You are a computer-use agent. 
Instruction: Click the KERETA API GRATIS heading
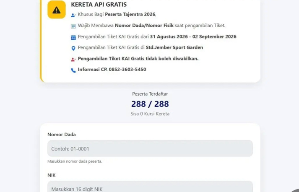(99, 4)
